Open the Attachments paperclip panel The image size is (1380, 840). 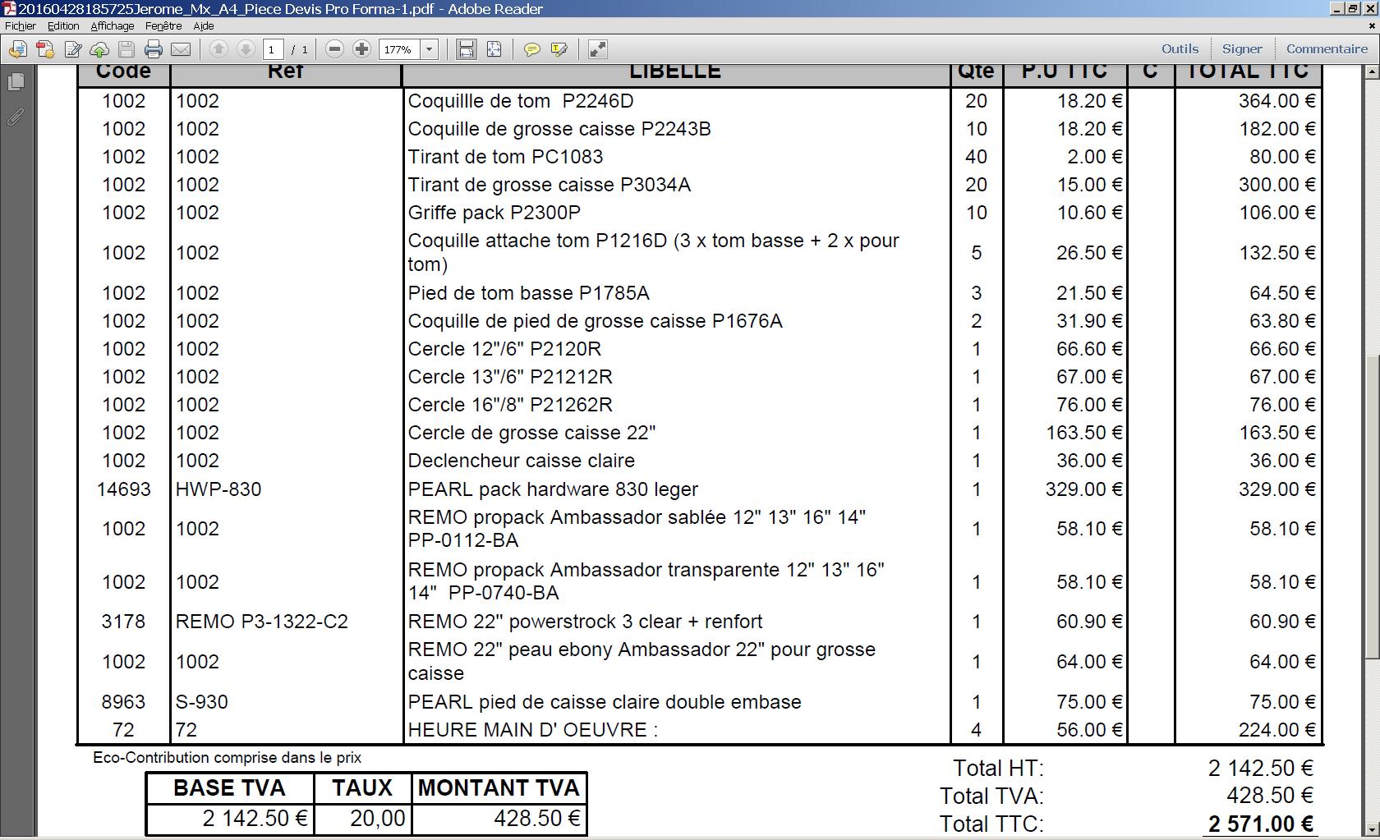[x=16, y=117]
